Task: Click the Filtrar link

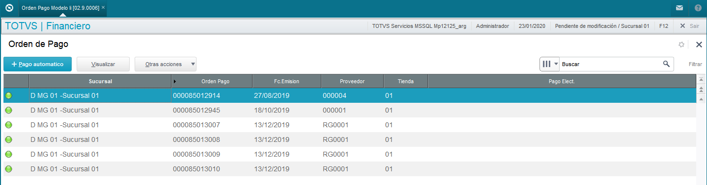Action: [x=695, y=64]
